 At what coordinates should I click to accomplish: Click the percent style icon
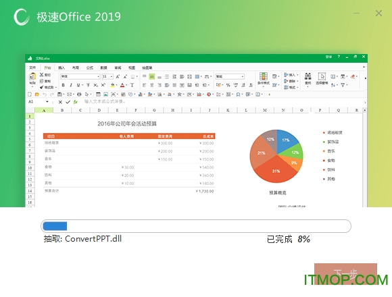(x=228, y=85)
